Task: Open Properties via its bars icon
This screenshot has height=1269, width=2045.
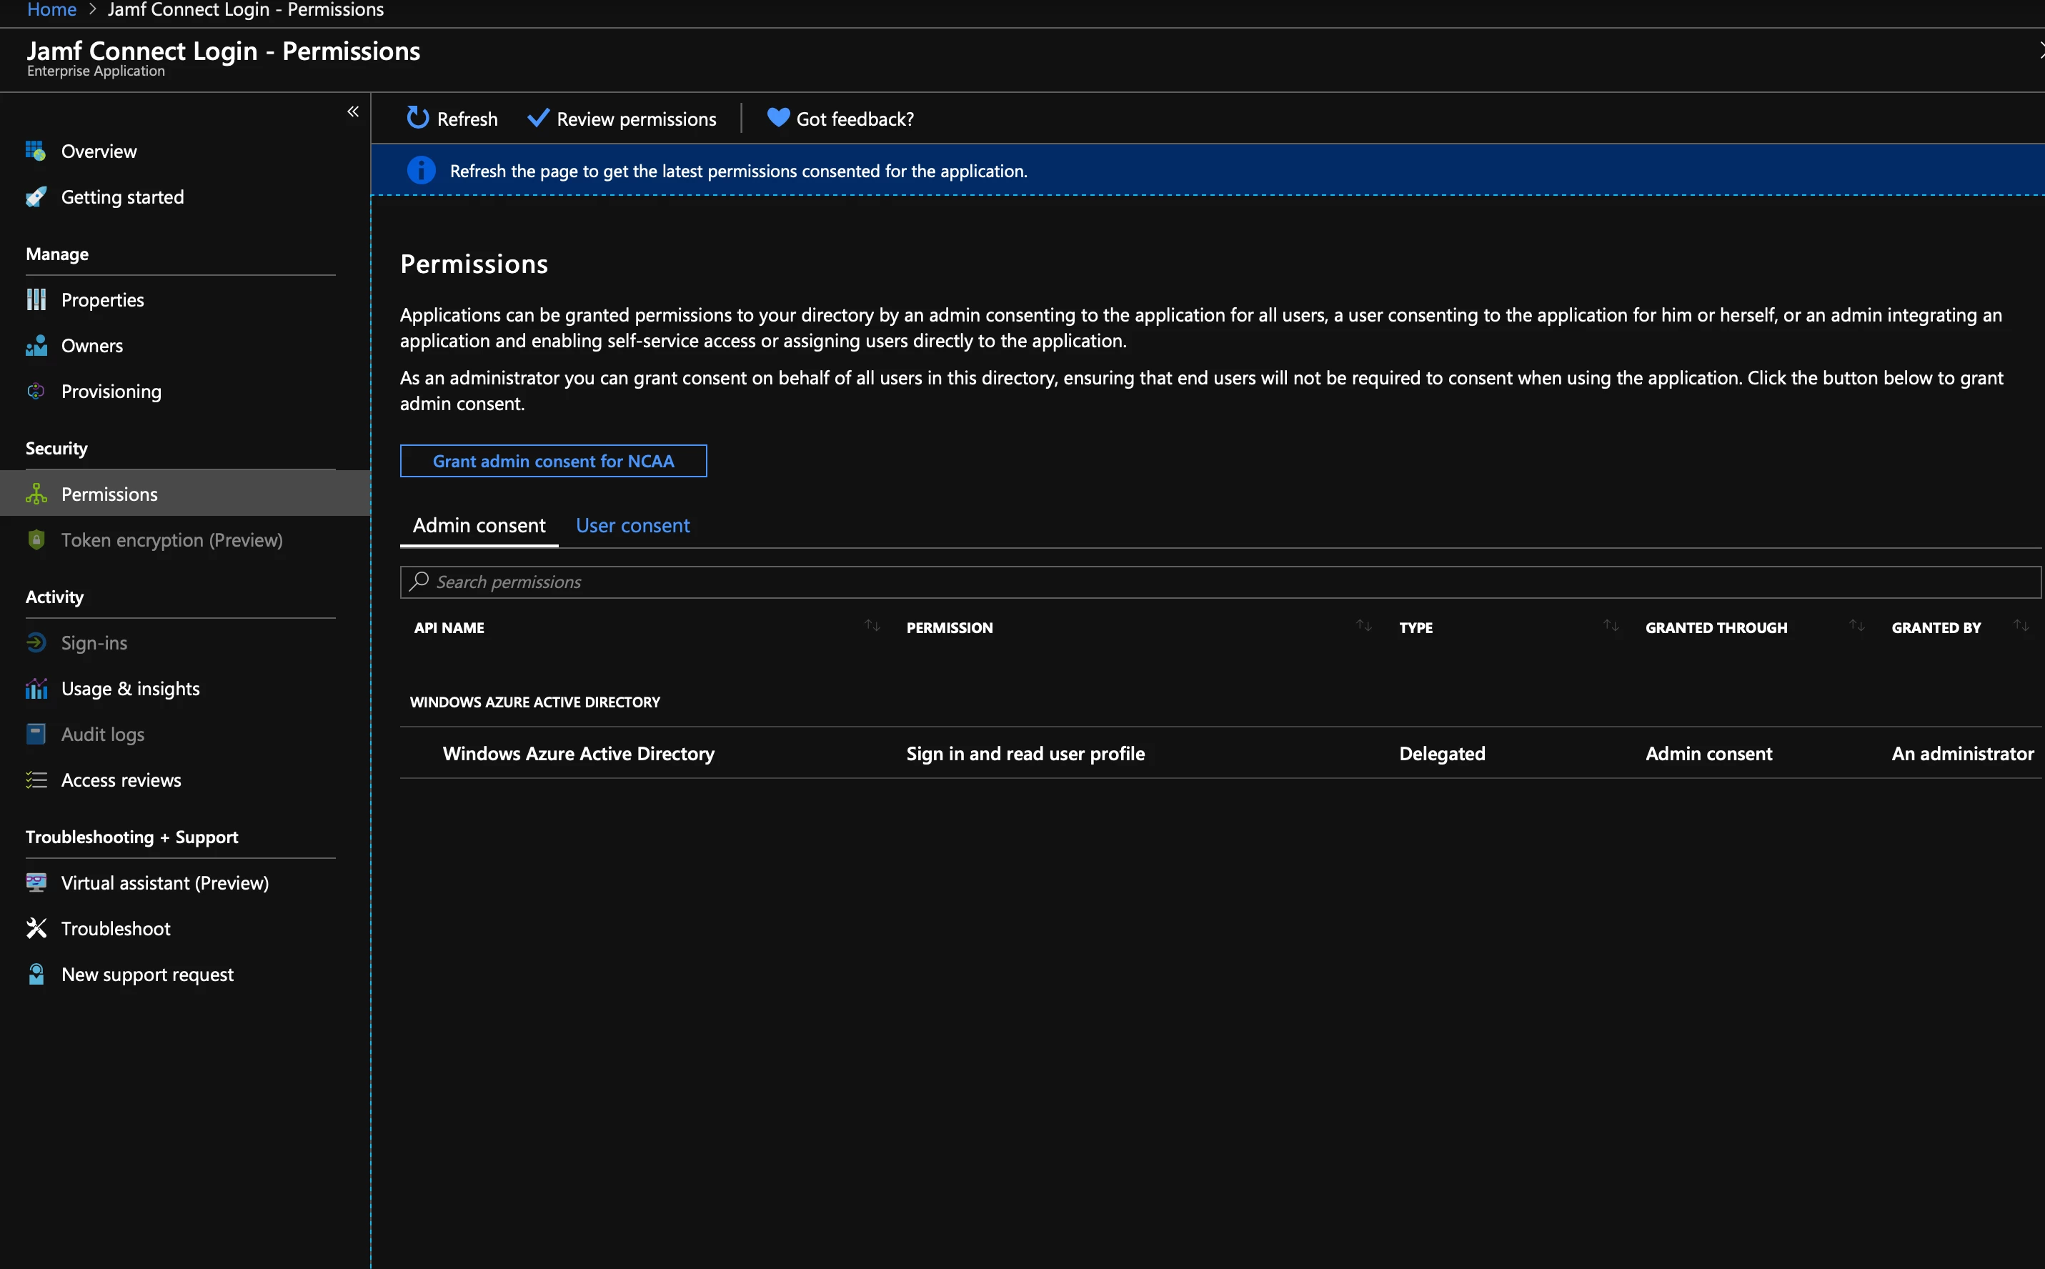Action: (35, 299)
